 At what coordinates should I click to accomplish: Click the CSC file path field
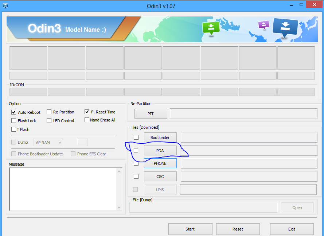[x=249, y=177]
